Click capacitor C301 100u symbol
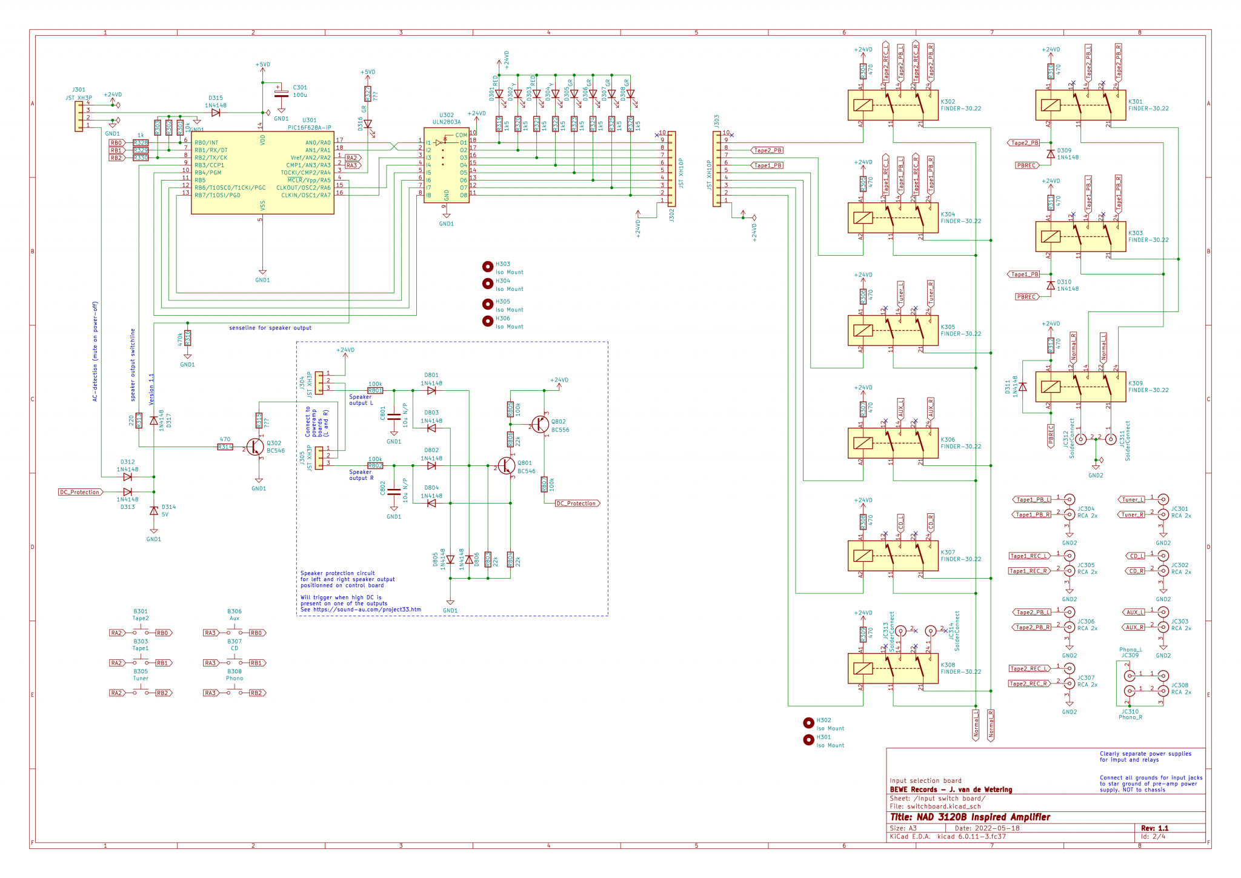Viewport: 1241px width, 878px height. pyautogui.click(x=281, y=94)
